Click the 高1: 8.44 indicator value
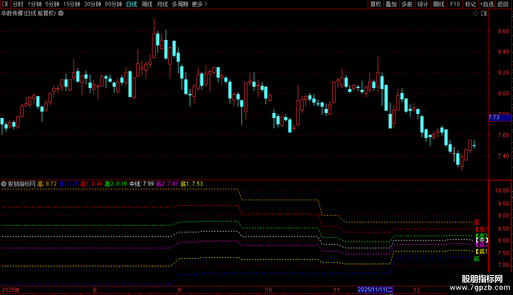The width and height of the screenshot is (513, 295). (x=91, y=184)
